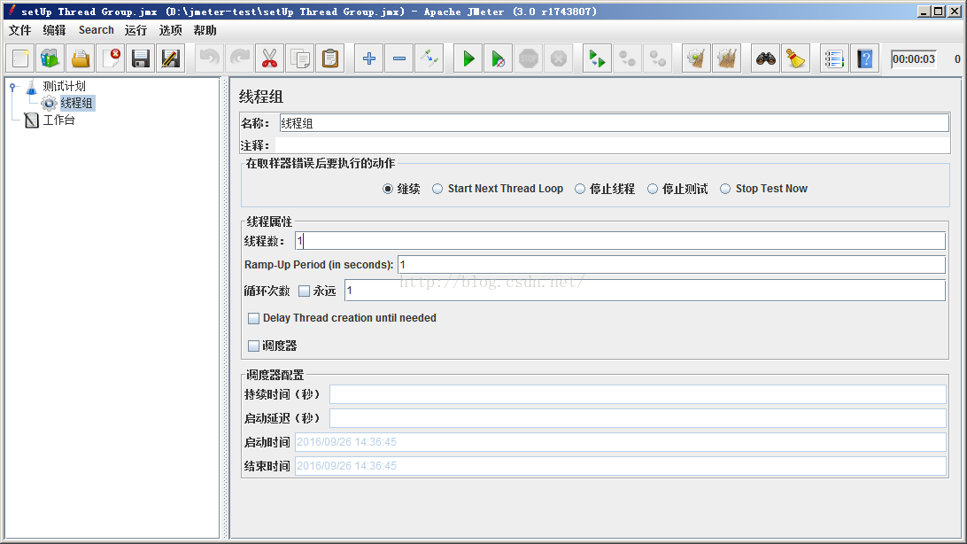Click the Ramp-Up Period input field
The image size is (967, 544).
click(671, 265)
